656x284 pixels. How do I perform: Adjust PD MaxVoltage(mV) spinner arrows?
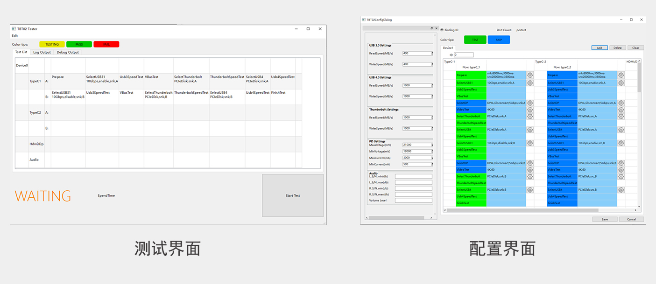tap(432, 145)
